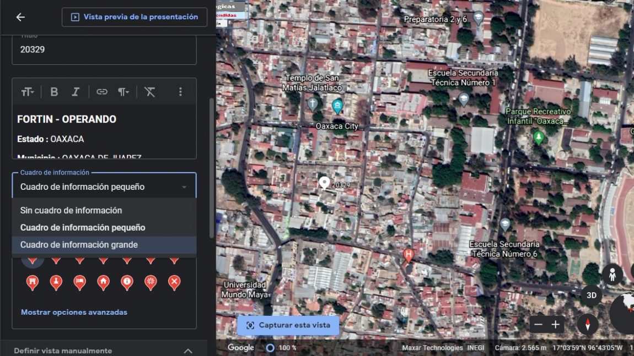Screen dimensions: 634x356
Task: Select the castle placemark icon
Action: click(x=33, y=282)
